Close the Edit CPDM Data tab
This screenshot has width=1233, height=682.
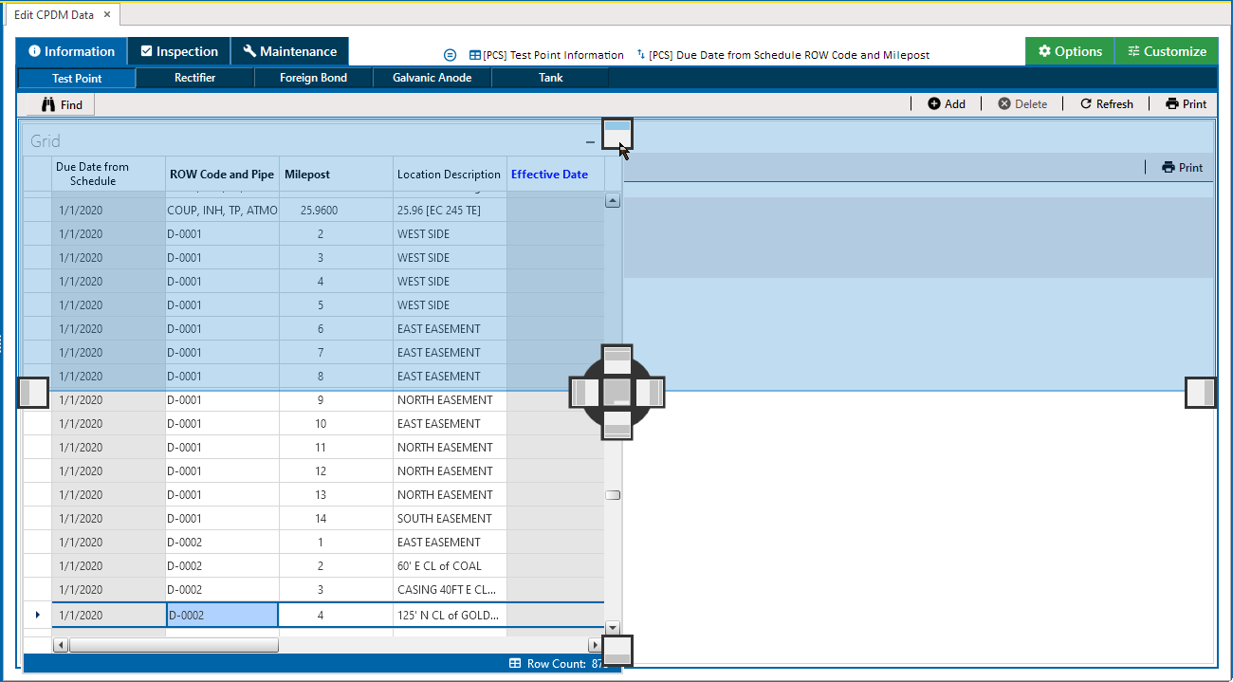pyautogui.click(x=106, y=14)
